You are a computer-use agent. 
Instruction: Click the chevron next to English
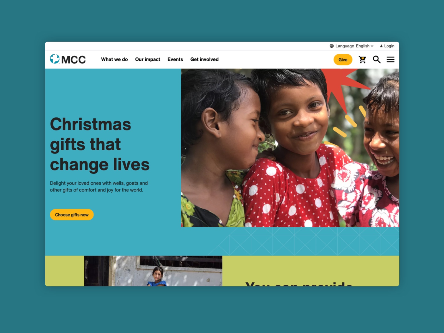coord(372,46)
